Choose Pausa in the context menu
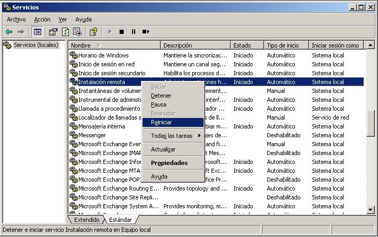Viewport: 378px width, 237px height. point(173,104)
